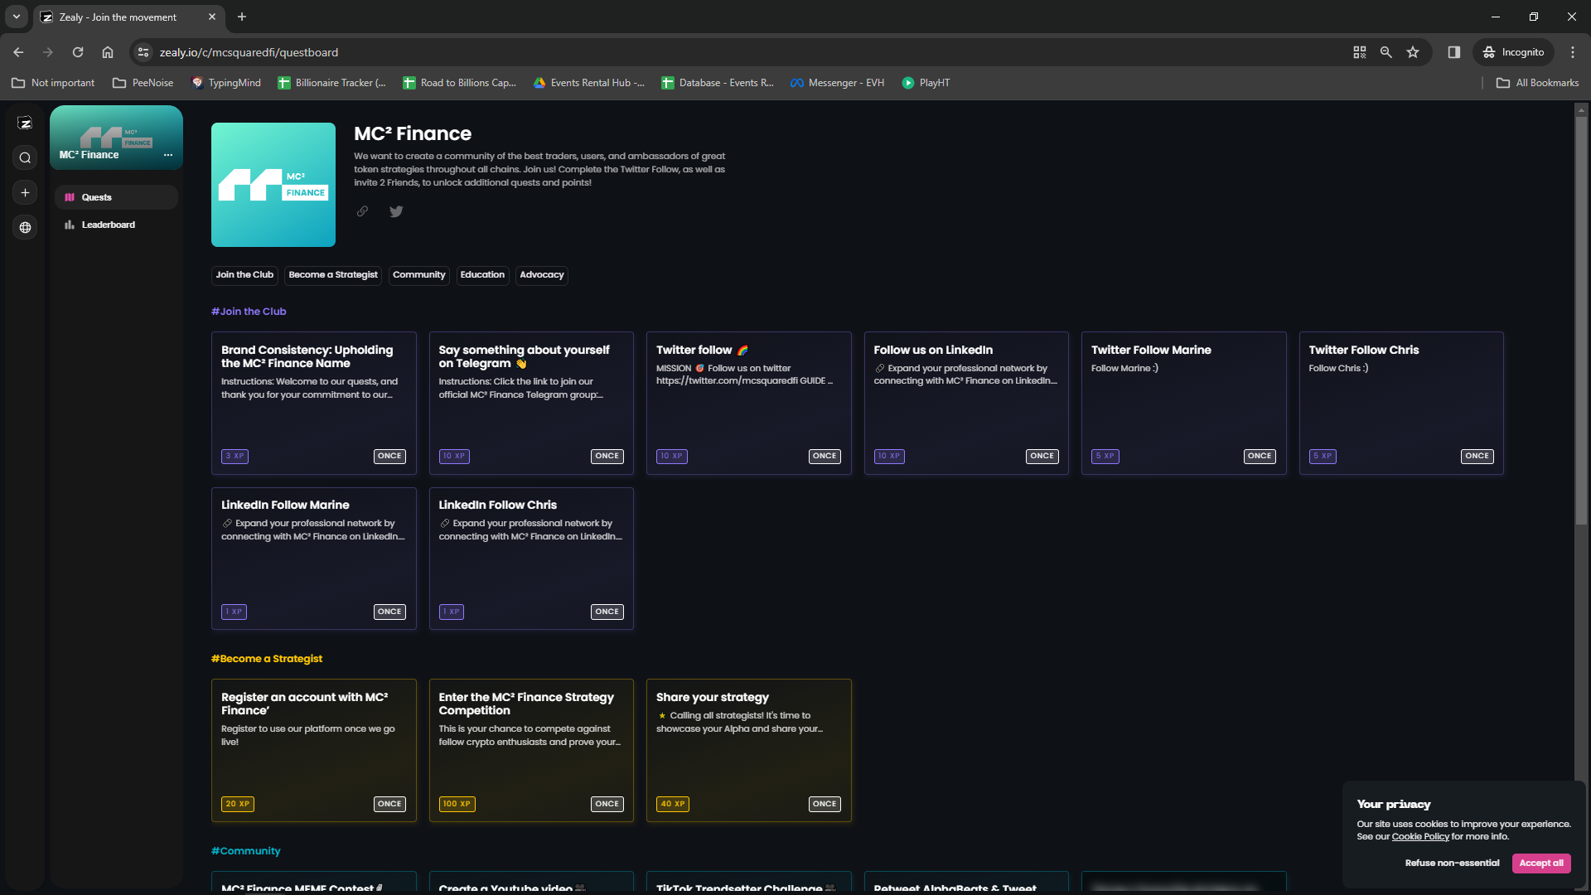Open the globe explore icon in sidebar
The height and width of the screenshot is (895, 1591).
coord(25,228)
